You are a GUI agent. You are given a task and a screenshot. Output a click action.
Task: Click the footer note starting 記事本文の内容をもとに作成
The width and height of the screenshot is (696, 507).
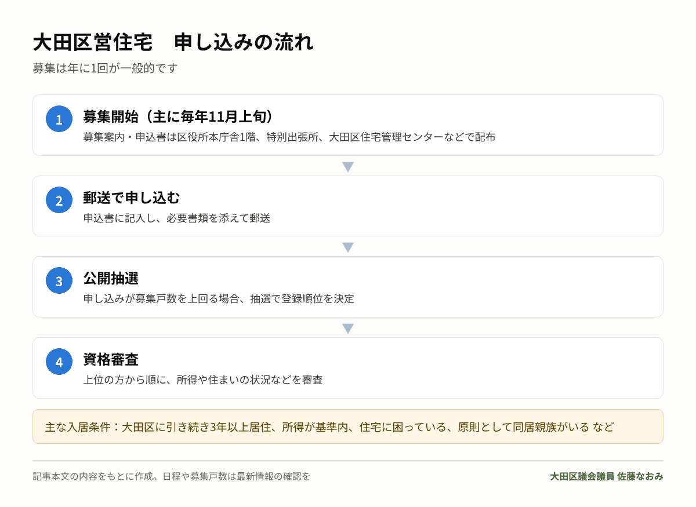click(x=172, y=476)
